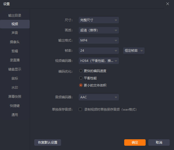The image size is (174, 150).
Task: Switch to the 输出目录 settings tab
Action: tap(15, 16)
